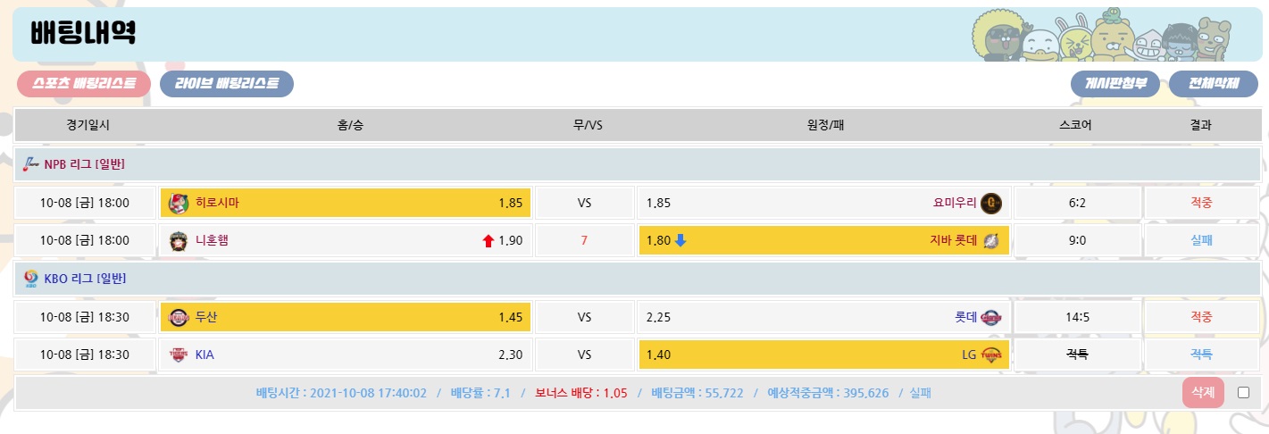
Task: Click the Chiba Lotte team logo icon
Action: tap(991, 239)
